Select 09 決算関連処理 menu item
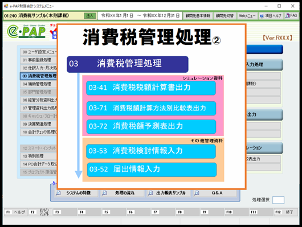This screenshot has height=227, width=302. pyautogui.click(x=39, y=124)
